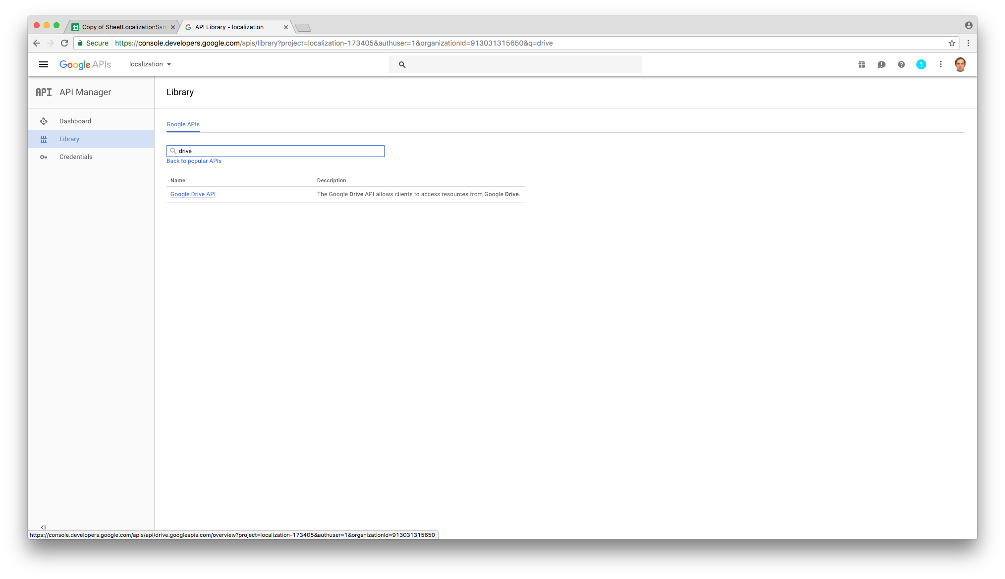Open the notifications badge showing 1
This screenshot has width=1005, height=579.
click(x=921, y=64)
